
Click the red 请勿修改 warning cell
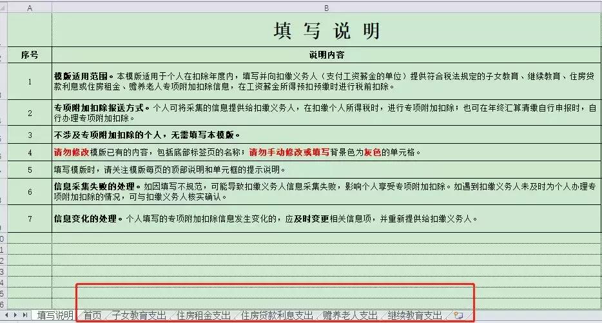click(326, 153)
